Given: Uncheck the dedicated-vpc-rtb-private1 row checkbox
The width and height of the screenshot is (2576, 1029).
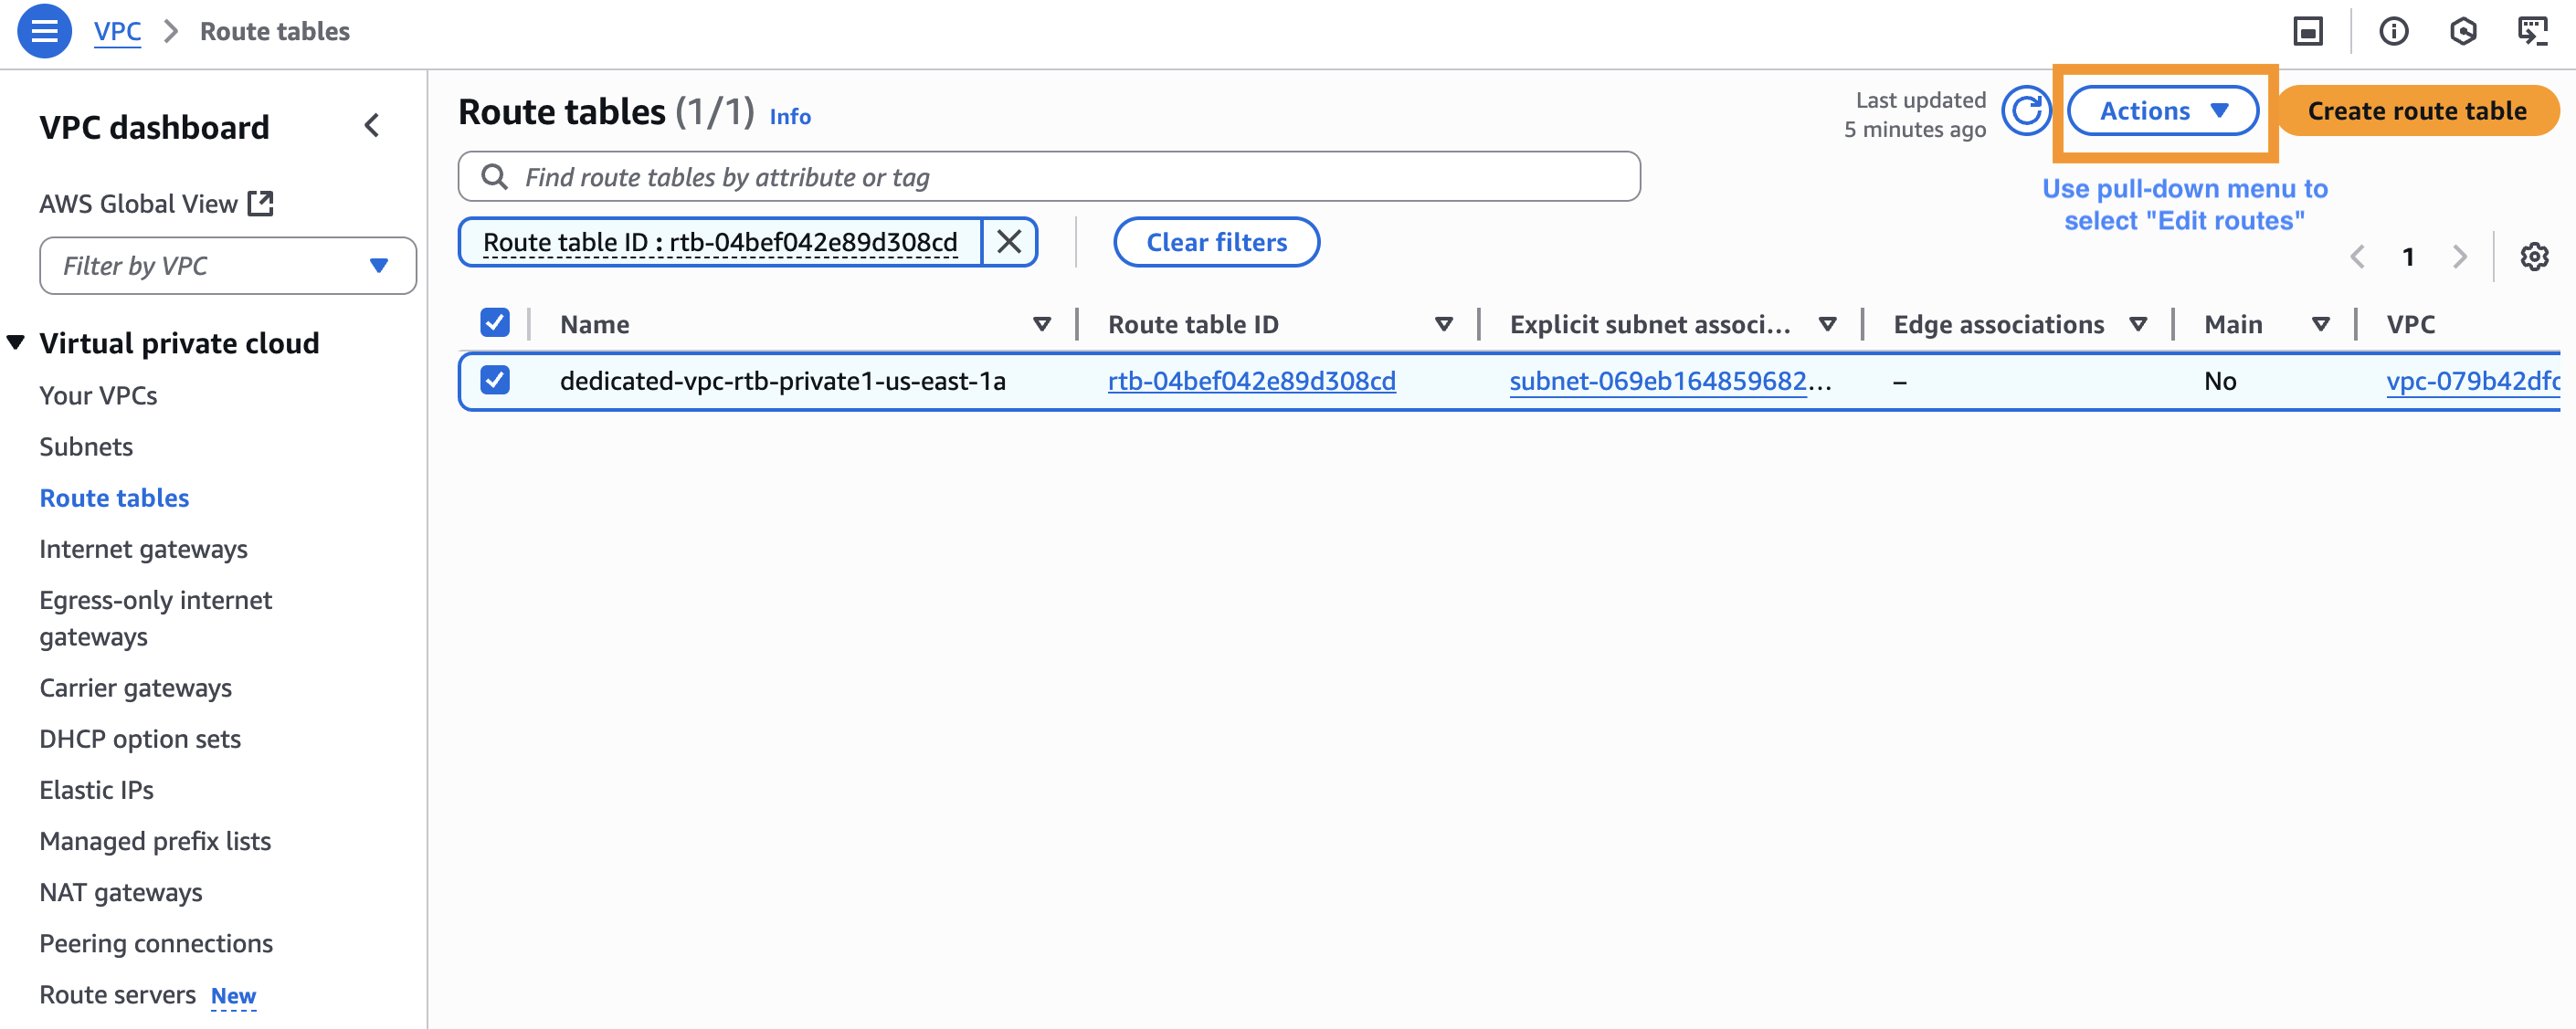Looking at the screenshot, I should pyautogui.click(x=495, y=380).
